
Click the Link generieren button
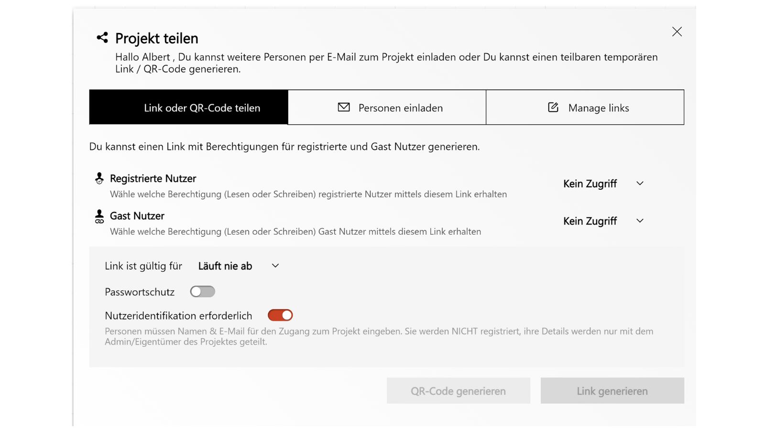pos(612,390)
